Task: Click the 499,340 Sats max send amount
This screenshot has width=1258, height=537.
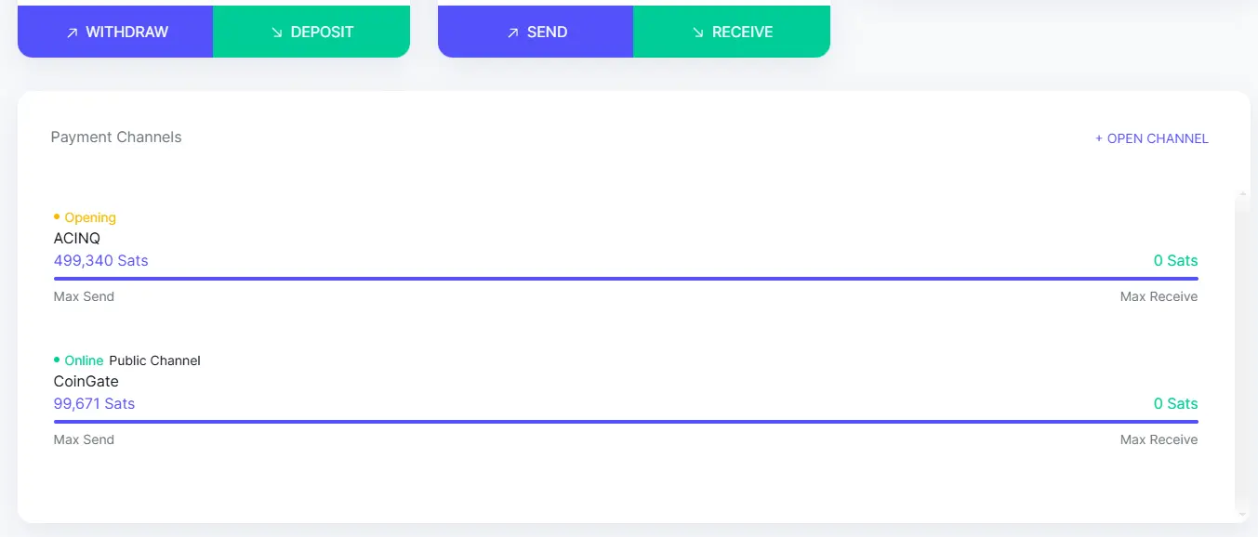Action: [101, 260]
